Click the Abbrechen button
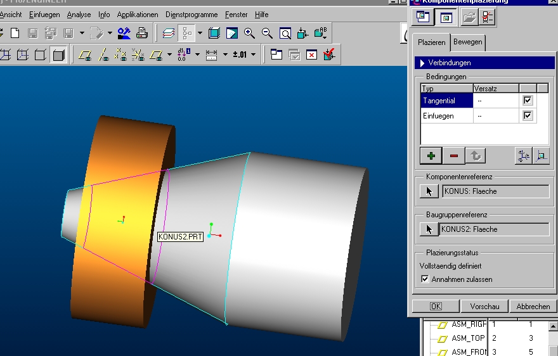This screenshot has height=356, width=558. [533, 307]
